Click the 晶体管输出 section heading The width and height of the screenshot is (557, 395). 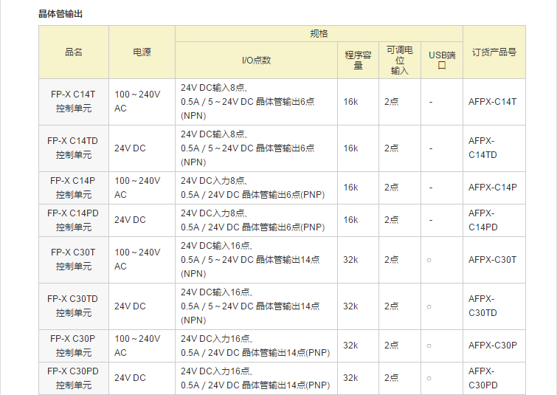[60, 14]
